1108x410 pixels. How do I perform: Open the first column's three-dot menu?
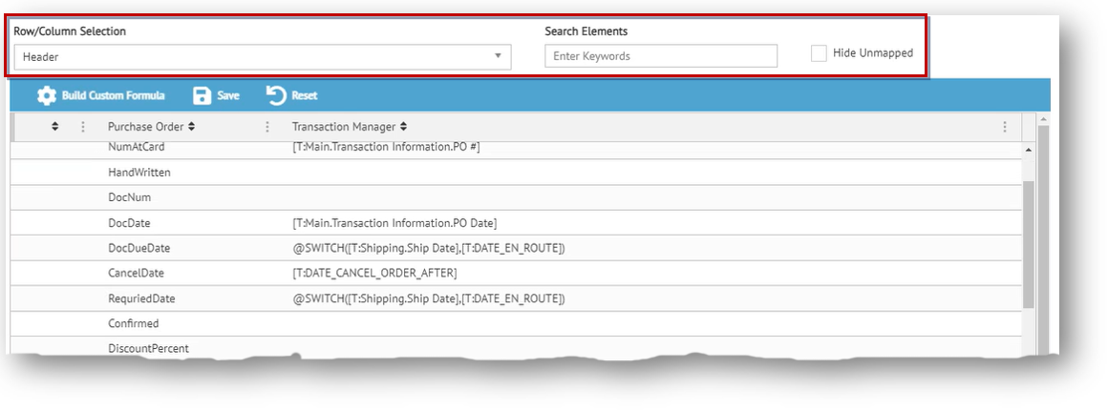[83, 127]
